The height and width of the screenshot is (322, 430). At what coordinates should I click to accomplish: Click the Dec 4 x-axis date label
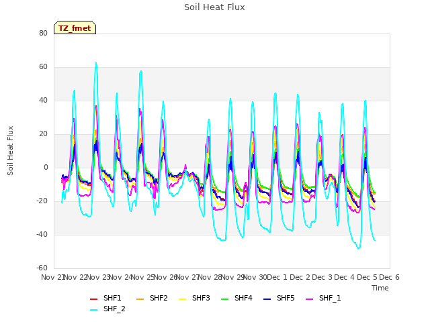pos(345,277)
